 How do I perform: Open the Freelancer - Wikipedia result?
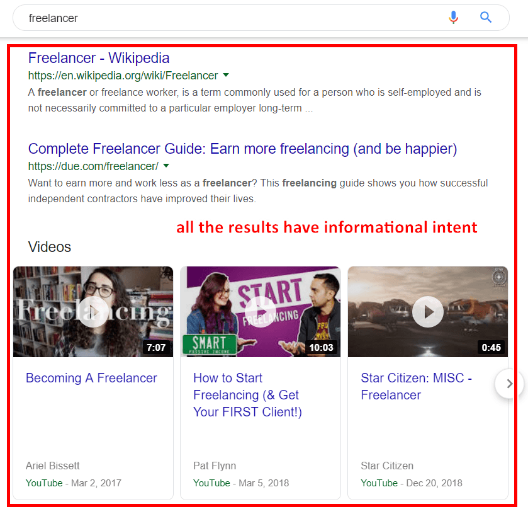tap(99, 59)
